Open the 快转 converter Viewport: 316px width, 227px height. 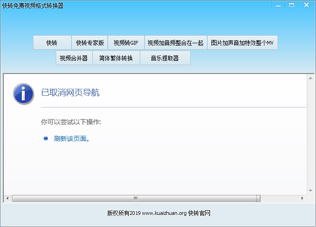pos(52,43)
